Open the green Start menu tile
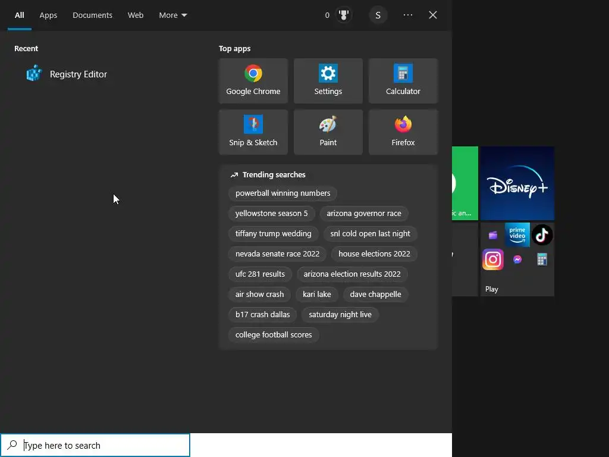 click(x=465, y=183)
